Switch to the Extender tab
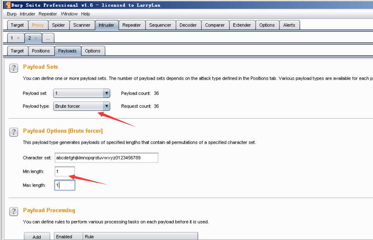Viewport: 373px width, 240px height. pyautogui.click(x=242, y=25)
